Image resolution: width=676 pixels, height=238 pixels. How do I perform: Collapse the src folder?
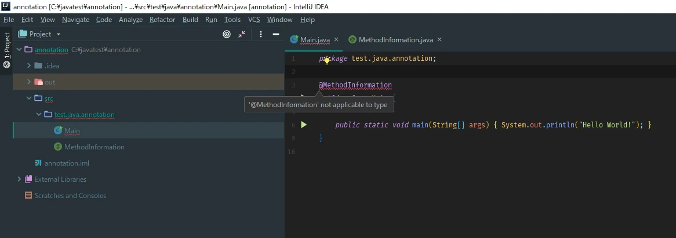coord(29,98)
